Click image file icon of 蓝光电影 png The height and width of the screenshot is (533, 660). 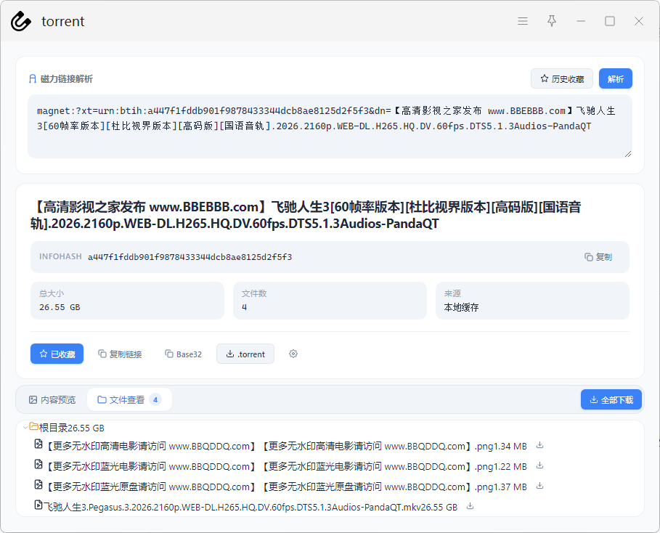[38, 464]
